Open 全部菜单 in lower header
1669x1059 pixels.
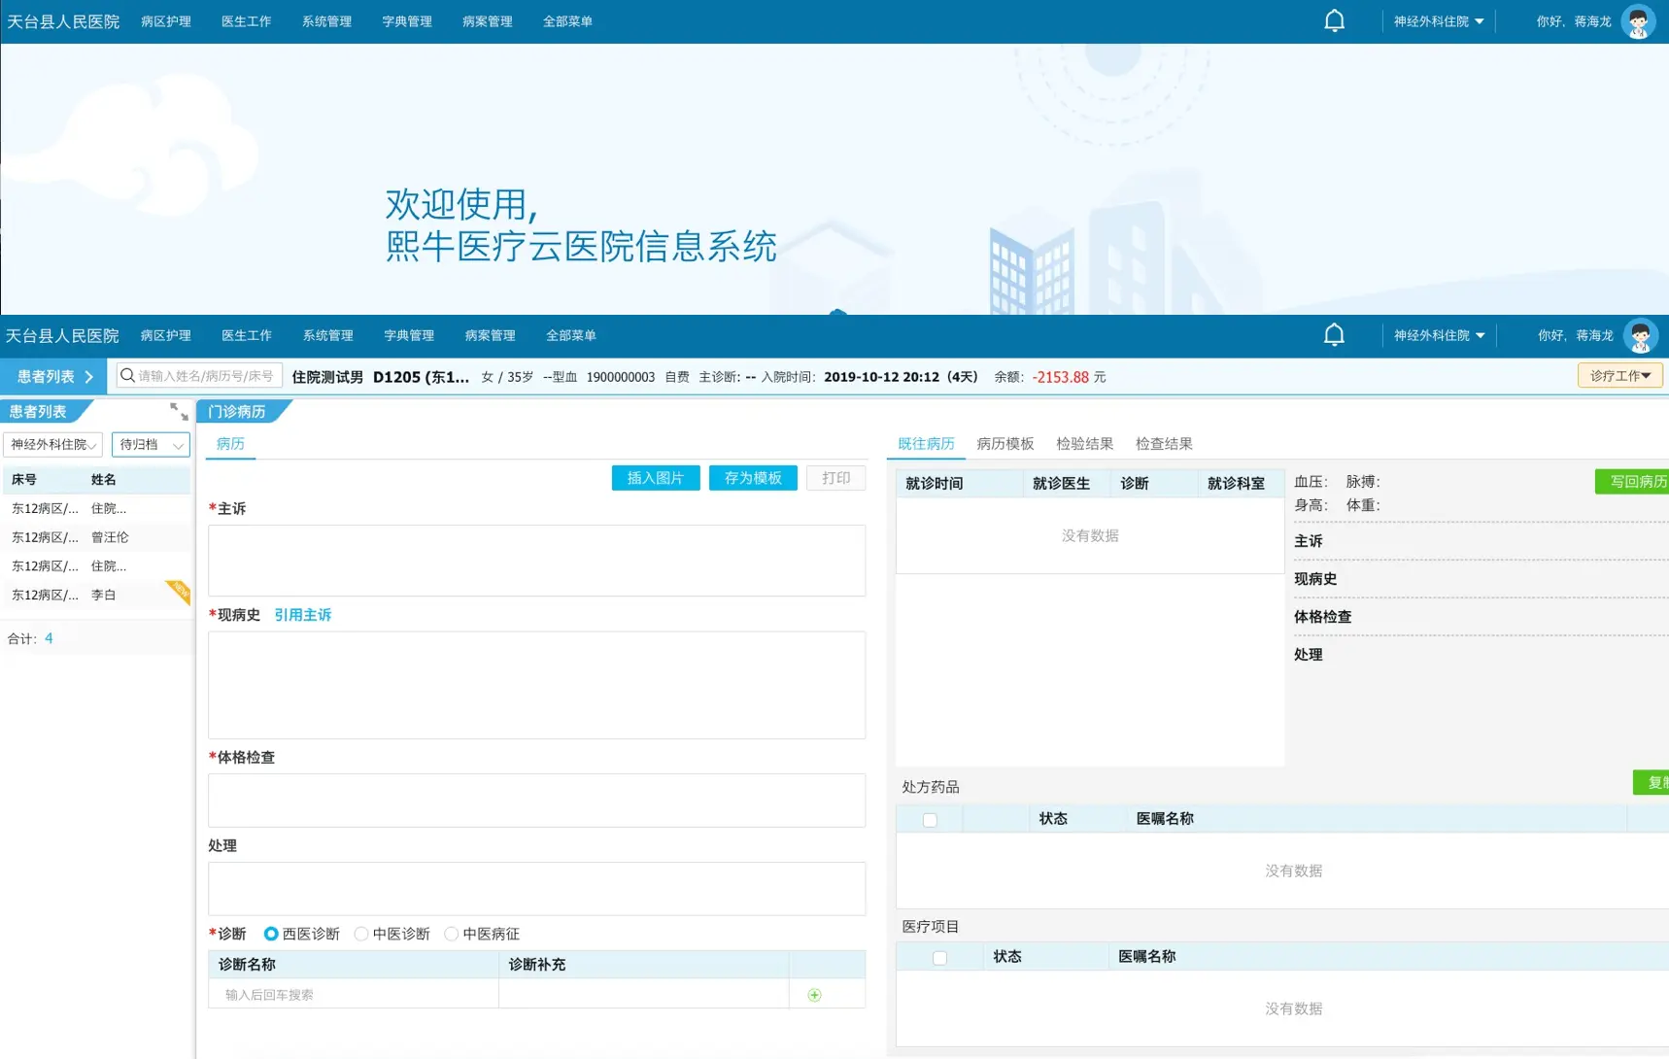coord(571,335)
